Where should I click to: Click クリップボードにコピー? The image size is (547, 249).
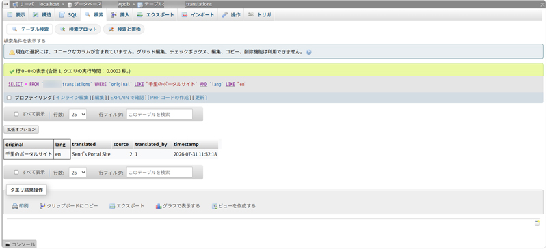point(69,206)
